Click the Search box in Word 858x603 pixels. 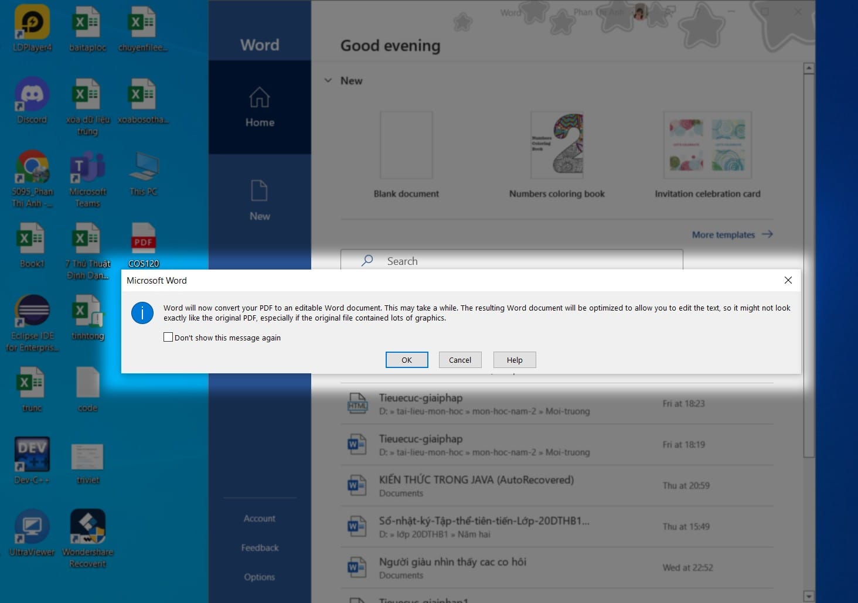pyautogui.click(x=512, y=261)
